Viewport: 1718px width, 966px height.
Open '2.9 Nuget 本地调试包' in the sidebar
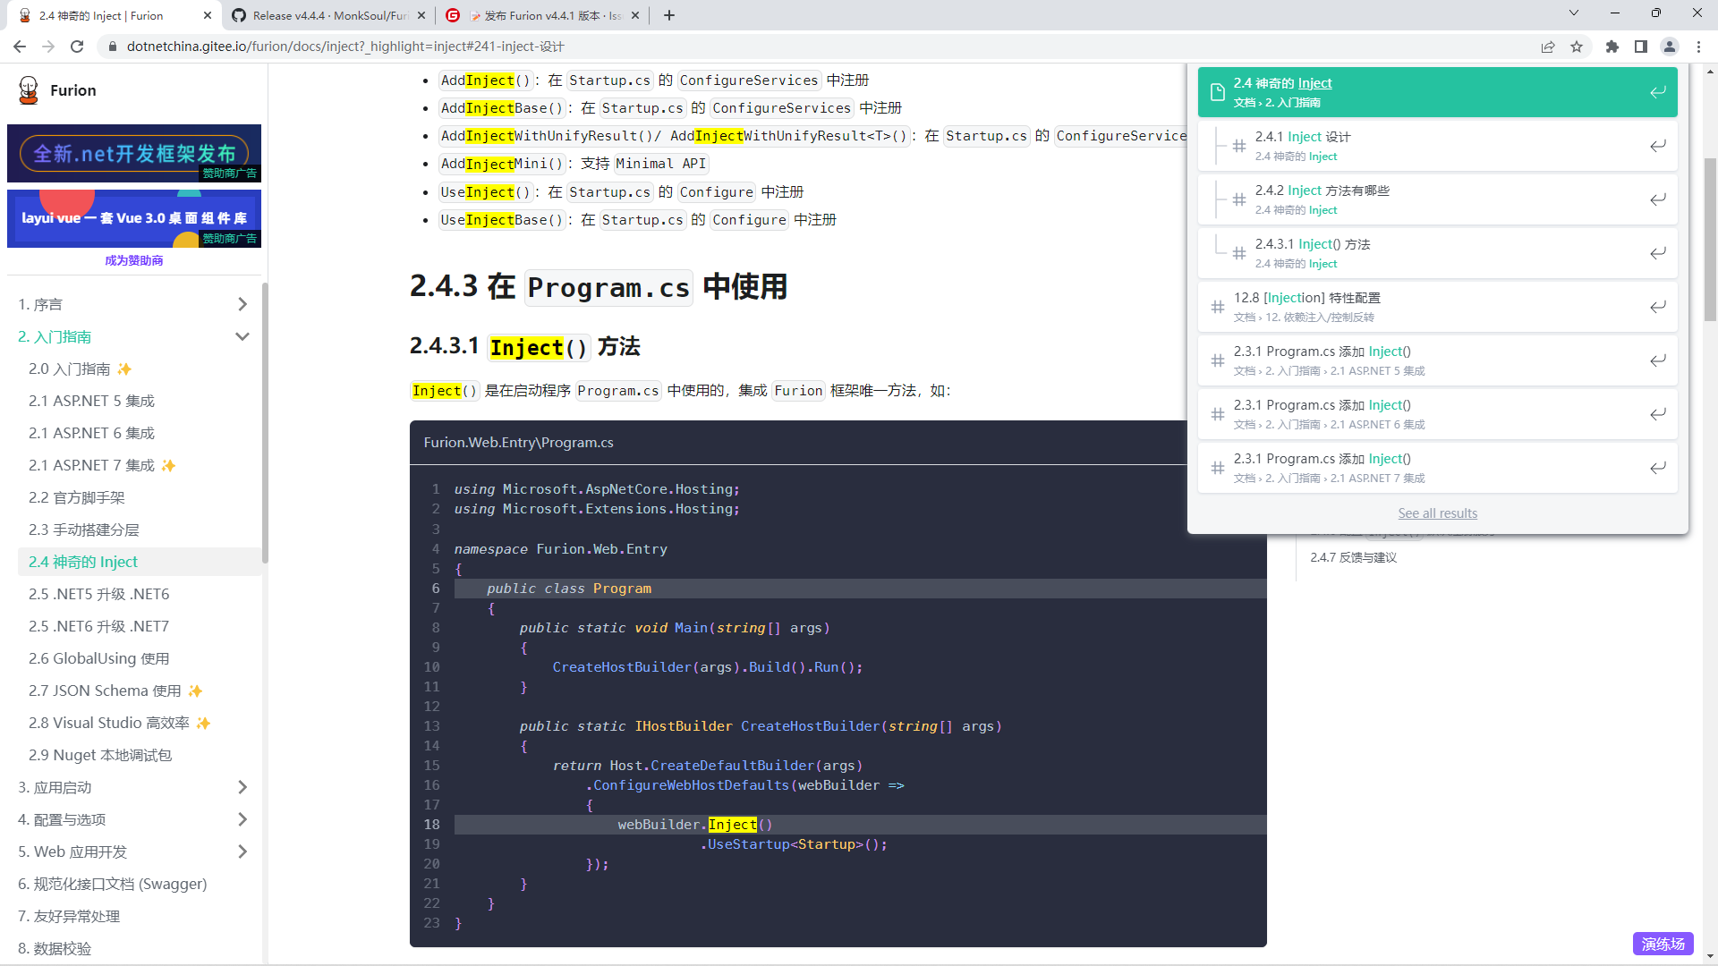pyautogui.click(x=100, y=755)
